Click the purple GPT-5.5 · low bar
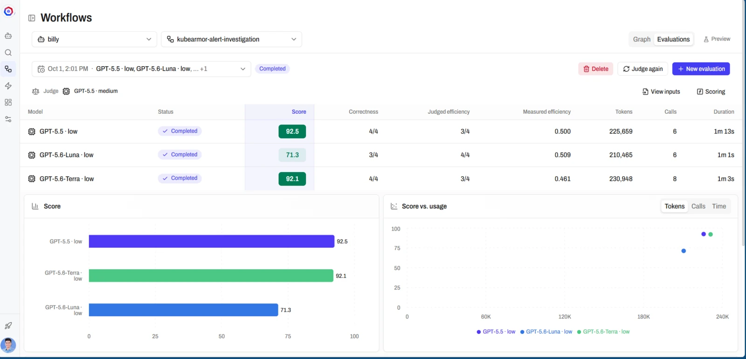 pyautogui.click(x=212, y=241)
